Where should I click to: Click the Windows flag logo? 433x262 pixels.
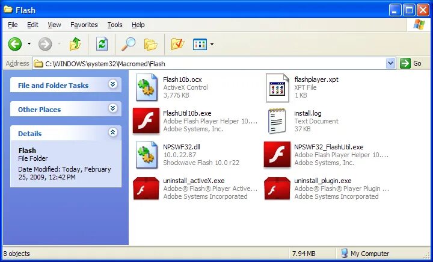coord(419,25)
